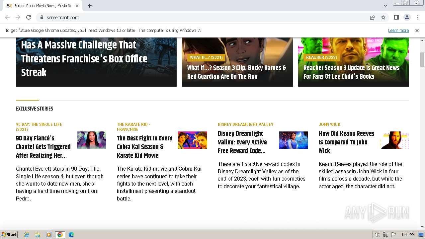425x239 pixels.
Task: Bookmark this page with the star
Action: point(383,17)
